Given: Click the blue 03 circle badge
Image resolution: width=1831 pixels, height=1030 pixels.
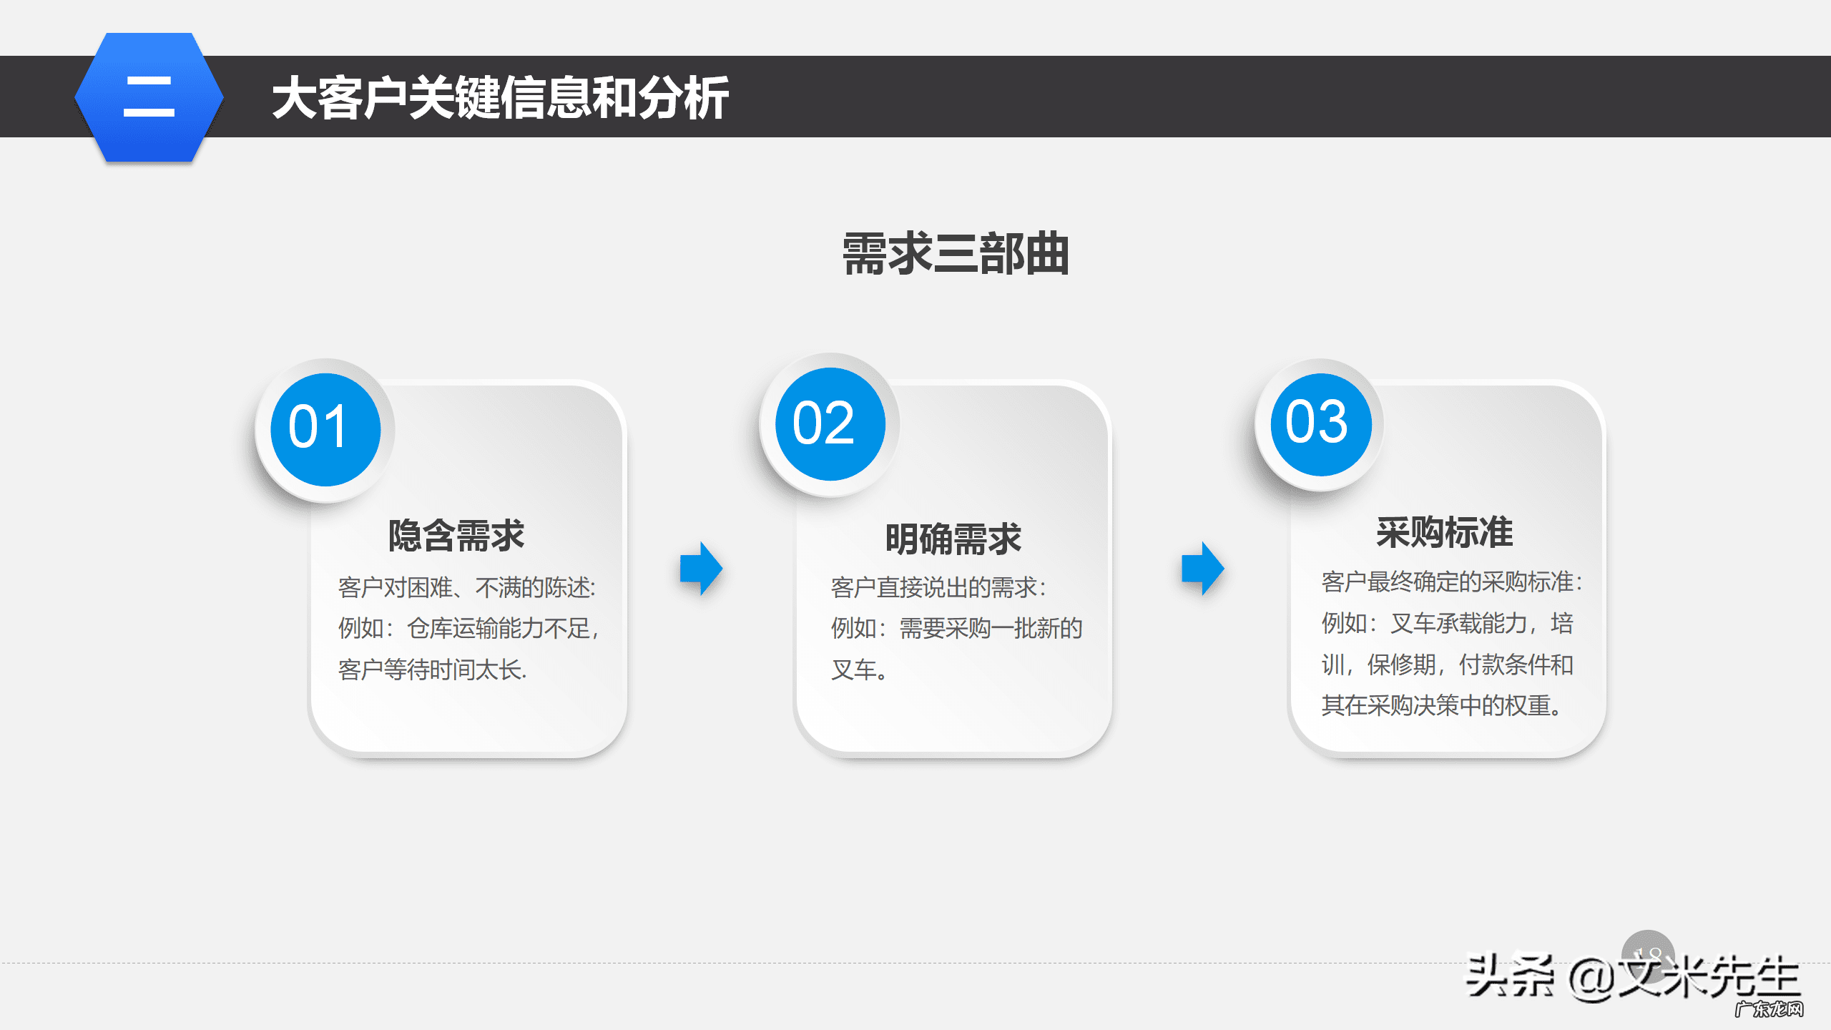Looking at the screenshot, I should pos(1320,424).
